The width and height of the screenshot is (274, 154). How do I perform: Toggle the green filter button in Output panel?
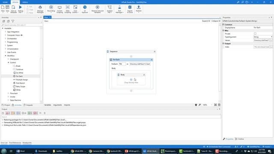coord(30,113)
